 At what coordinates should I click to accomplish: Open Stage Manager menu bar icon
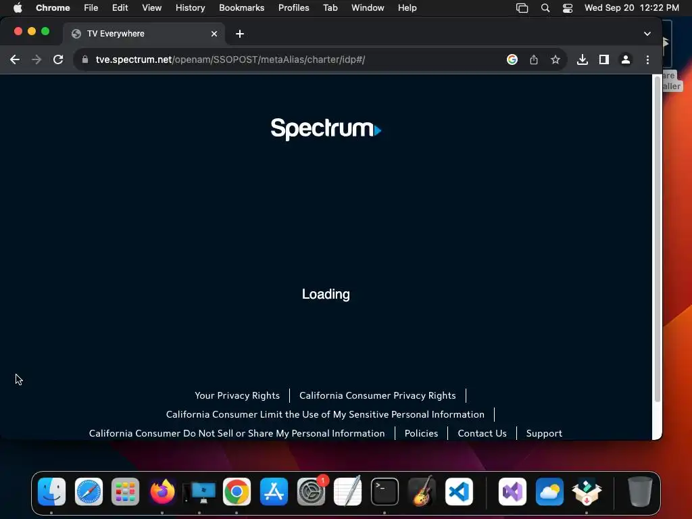(522, 8)
